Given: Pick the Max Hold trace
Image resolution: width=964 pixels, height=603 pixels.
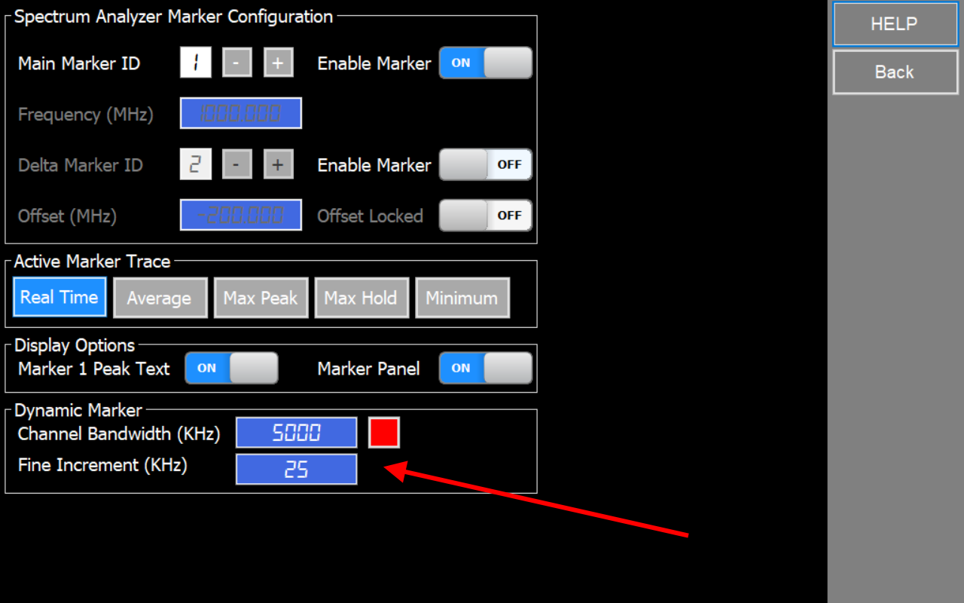Looking at the screenshot, I should click(361, 298).
